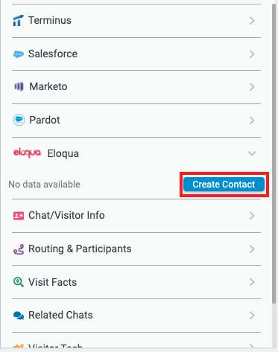The height and width of the screenshot is (352, 278).
Task: Click the Salesforce cloud icon
Action: 19,54
